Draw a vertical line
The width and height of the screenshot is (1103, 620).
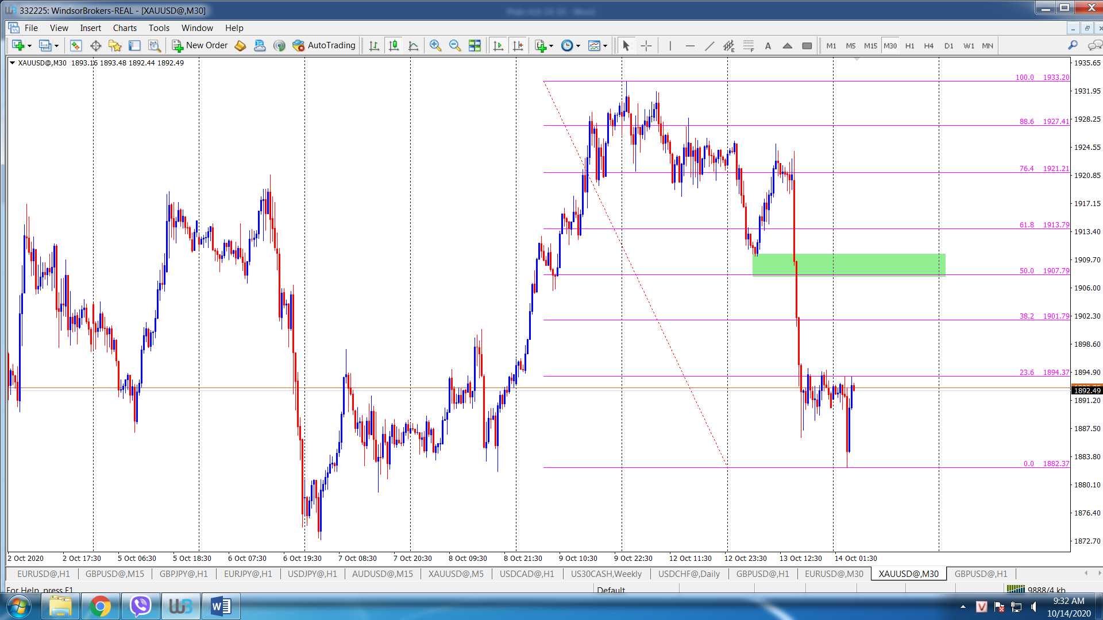click(x=670, y=46)
